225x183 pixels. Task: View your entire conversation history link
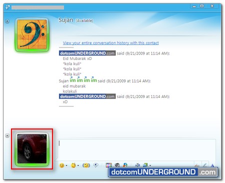pyautogui.click(x=111, y=43)
